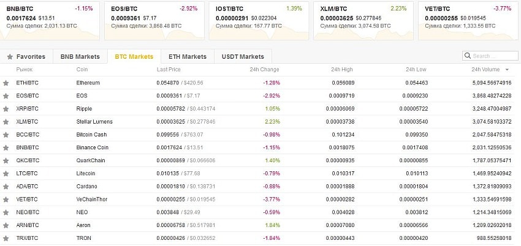This screenshot has width=521, height=246.
Task: Switch to ETH Markets tab
Action: coord(187,57)
